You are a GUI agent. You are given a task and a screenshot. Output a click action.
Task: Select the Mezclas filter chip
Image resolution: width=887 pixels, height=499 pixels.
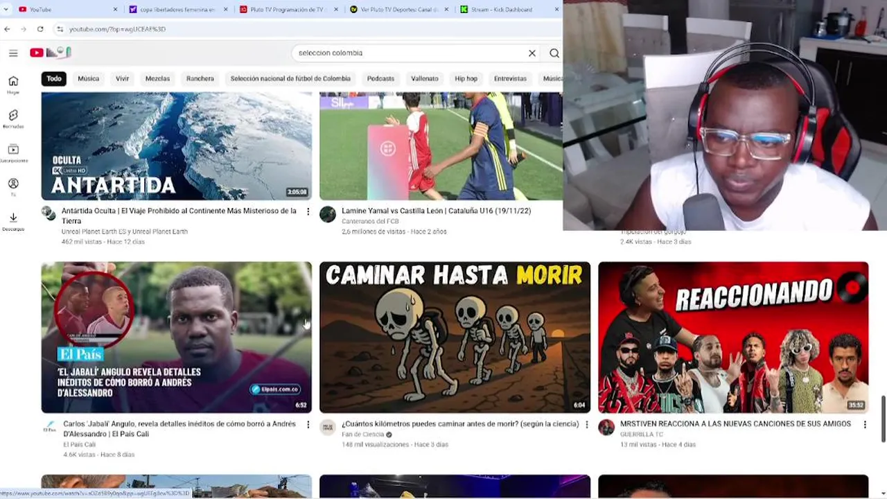point(157,78)
